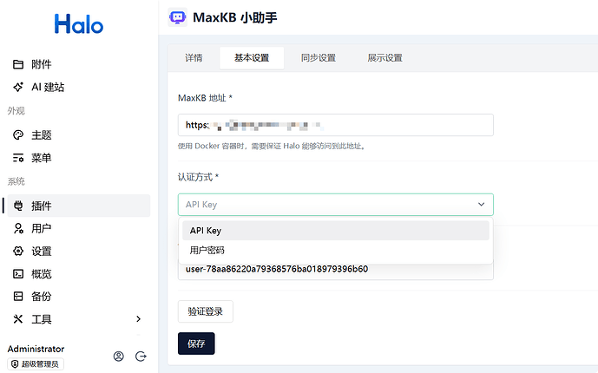Screen dimensions: 598x373
Task: Click the 工具 wrench icon
Action: pos(18,319)
